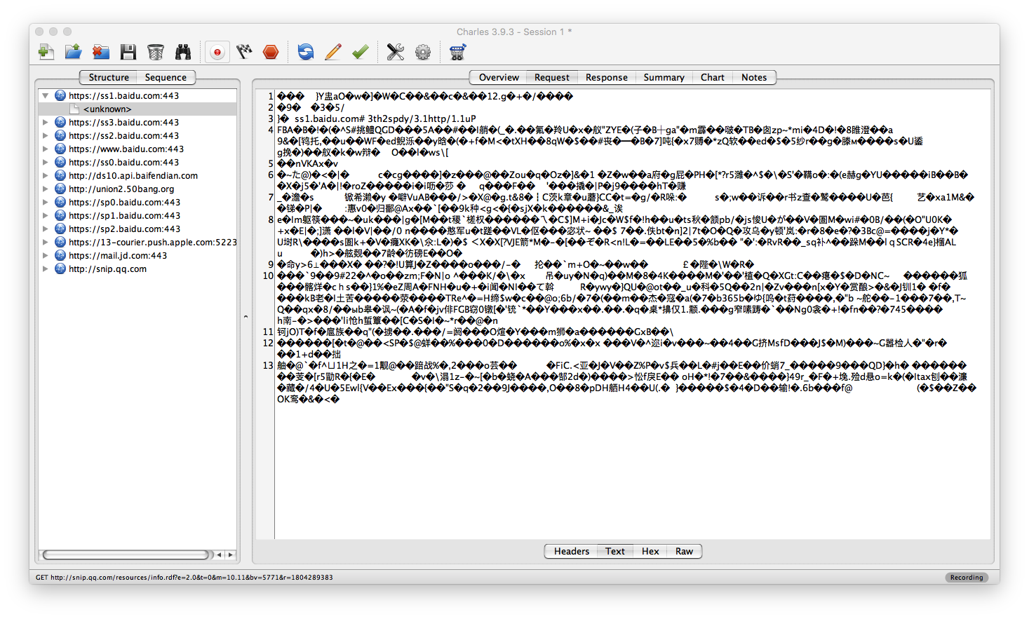The height and width of the screenshot is (619, 1029).
Task: Edit request with the pencil icon
Action: point(333,52)
